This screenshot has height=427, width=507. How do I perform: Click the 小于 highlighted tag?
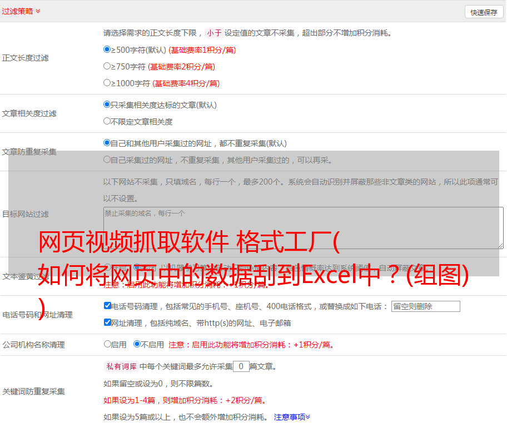(214, 33)
